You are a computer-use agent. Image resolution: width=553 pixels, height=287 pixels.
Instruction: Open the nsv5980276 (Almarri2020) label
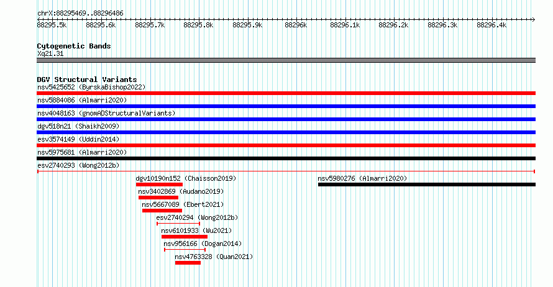coord(362,178)
